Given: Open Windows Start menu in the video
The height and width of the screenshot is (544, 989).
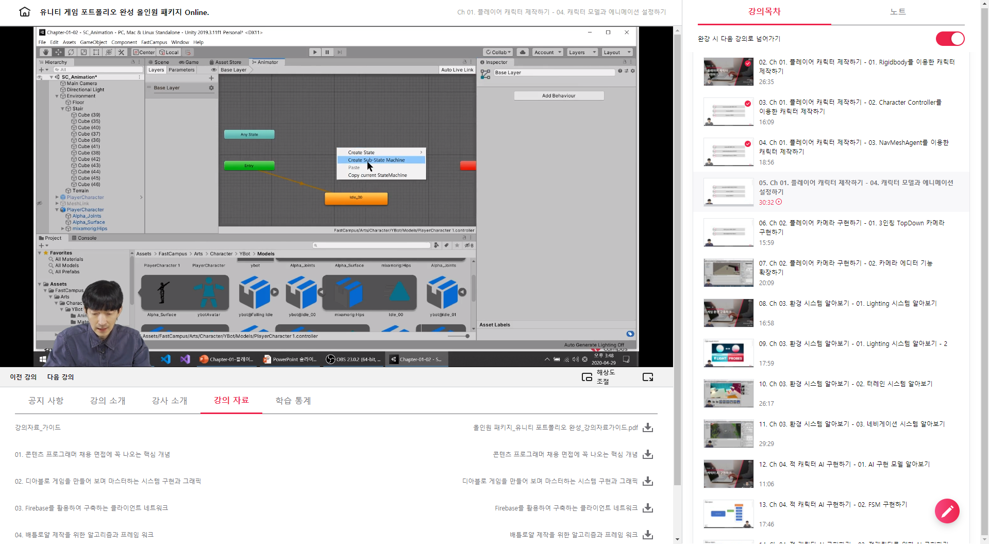Looking at the screenshot, I should (43, 359).
